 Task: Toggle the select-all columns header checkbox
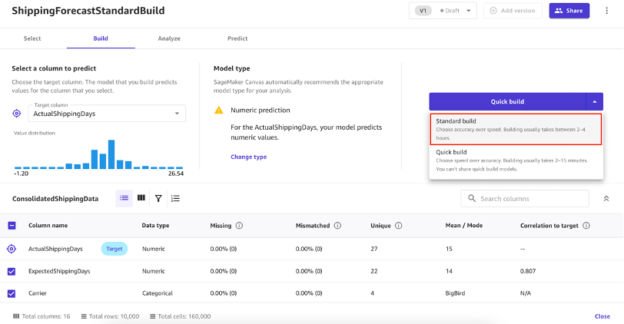coord(12,226)
